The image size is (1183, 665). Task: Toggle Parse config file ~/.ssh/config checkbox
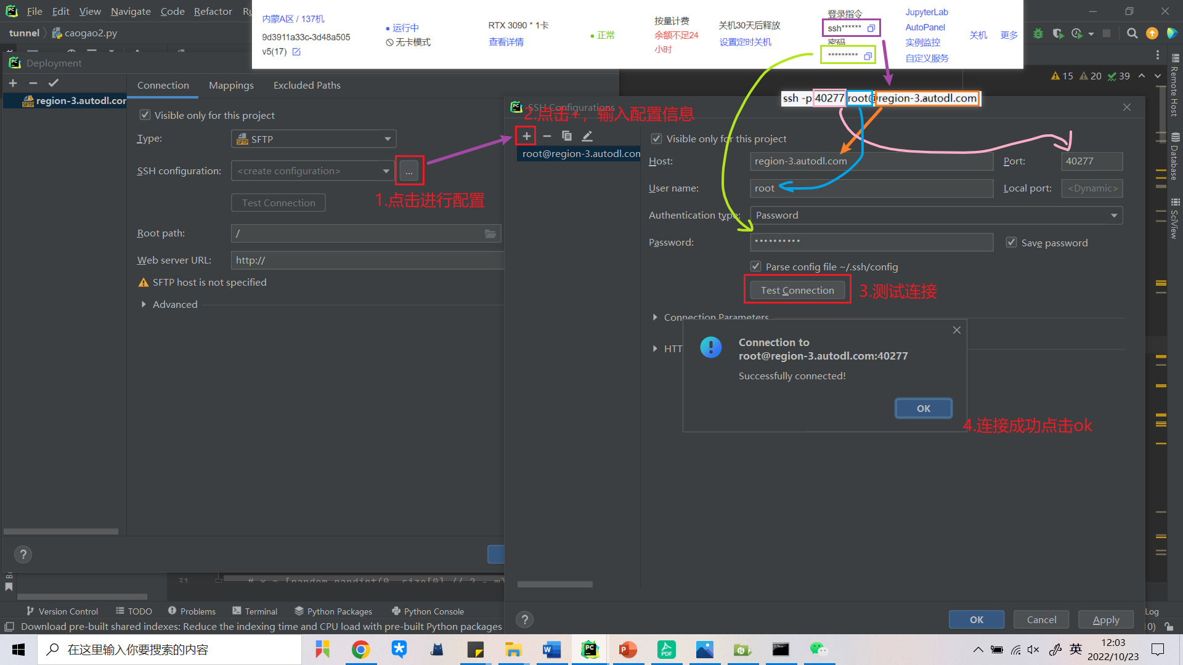[x=755, y=267]
